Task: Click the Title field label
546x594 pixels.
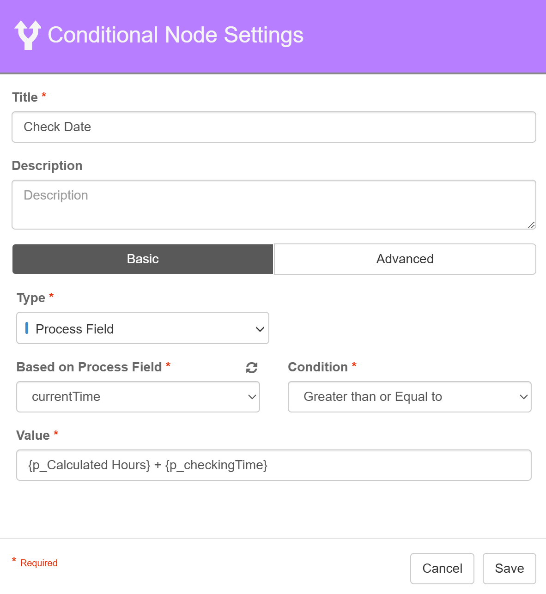Action: tap(25, 97)
